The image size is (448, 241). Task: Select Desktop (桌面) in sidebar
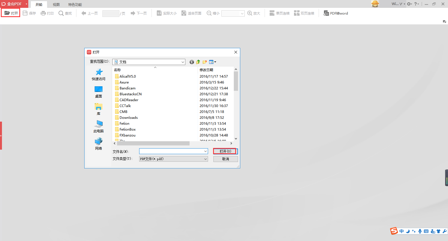click(x=99, y=92)
